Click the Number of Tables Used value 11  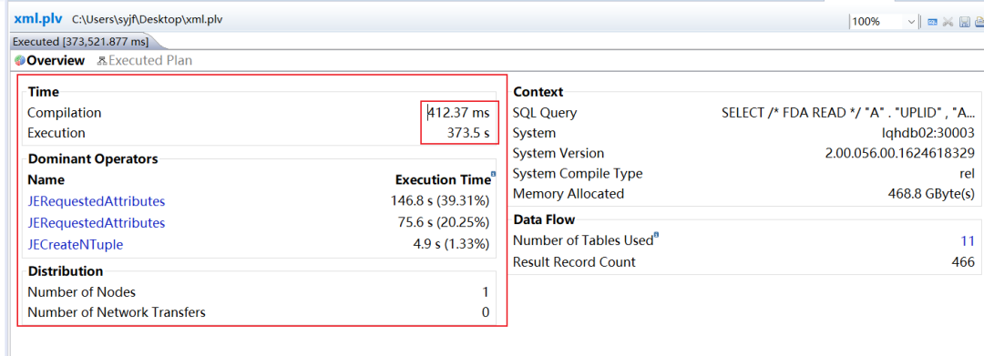(x=968, y=240)
